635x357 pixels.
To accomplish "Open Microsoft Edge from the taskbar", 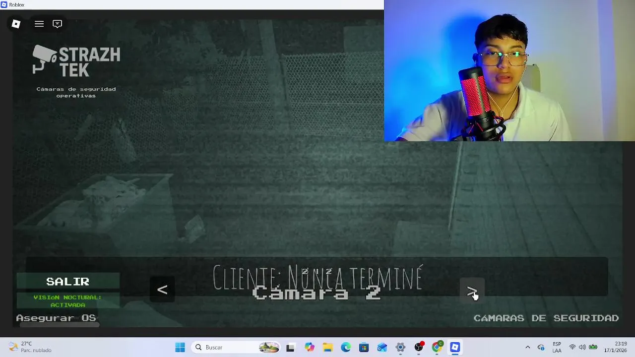I will tap(346, 348).
